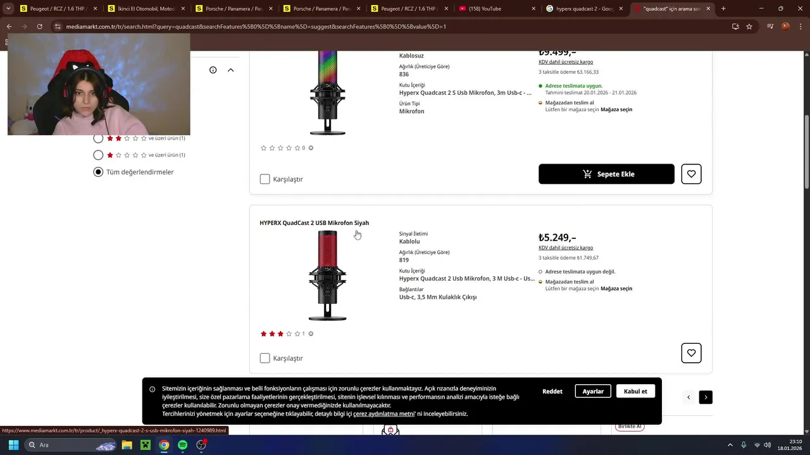Switch to the İkinci El Otomobil tab
The image size is (810, 455).
click(x=147, y=9)
